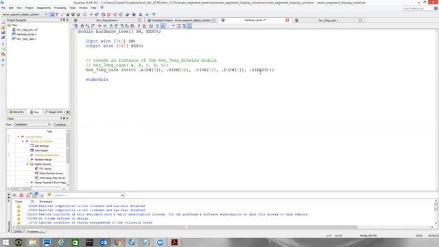Switch to the Design Units navigator tab
Viewport: 439px width, 247px height.
[x=54, y=112]
